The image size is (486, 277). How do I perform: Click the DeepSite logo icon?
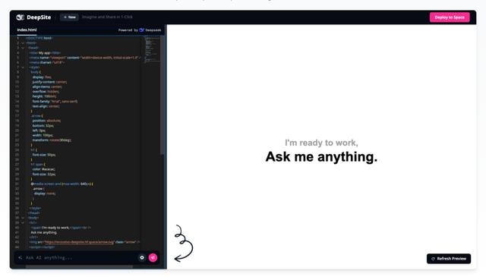coord(21,17)
